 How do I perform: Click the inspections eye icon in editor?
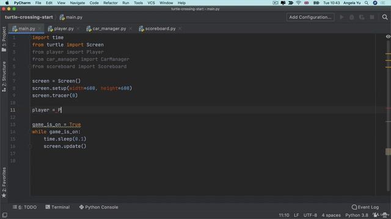click(x=388, y=36)
